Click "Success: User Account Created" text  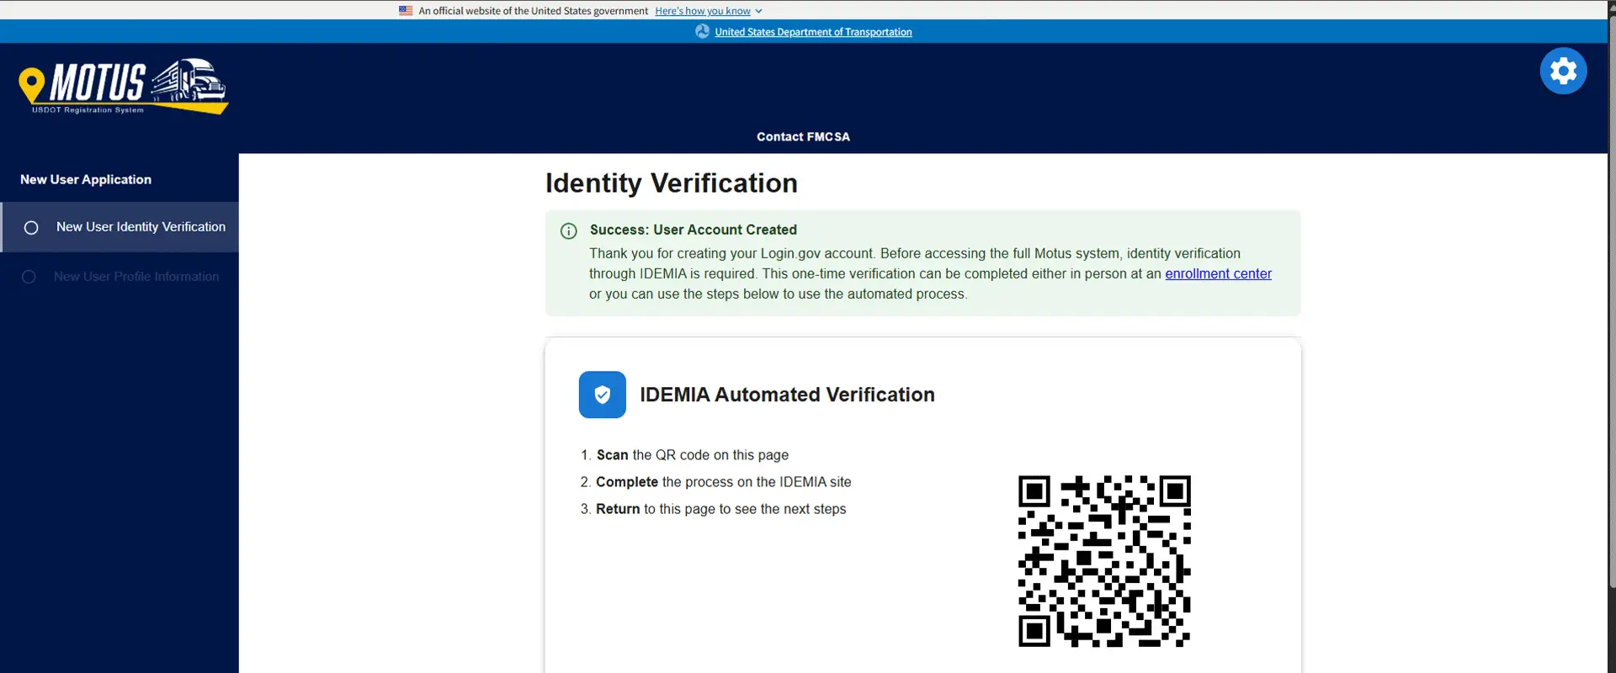[694, 230]
